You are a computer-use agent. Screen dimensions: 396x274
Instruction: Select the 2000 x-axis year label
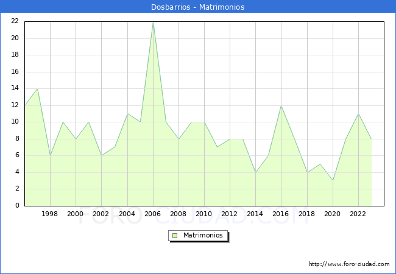click(76, 214)
